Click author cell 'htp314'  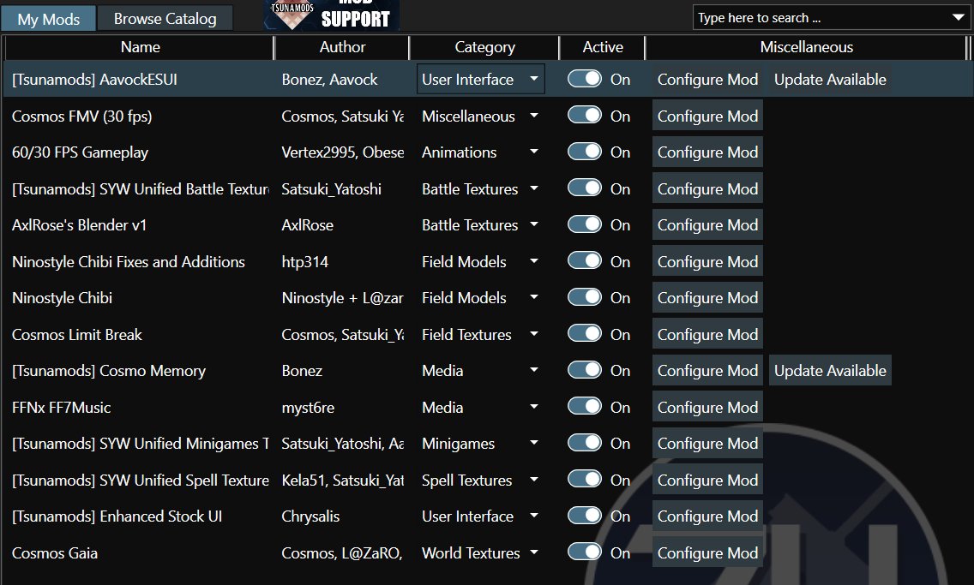pyautogui.click(x=304, y=261)
